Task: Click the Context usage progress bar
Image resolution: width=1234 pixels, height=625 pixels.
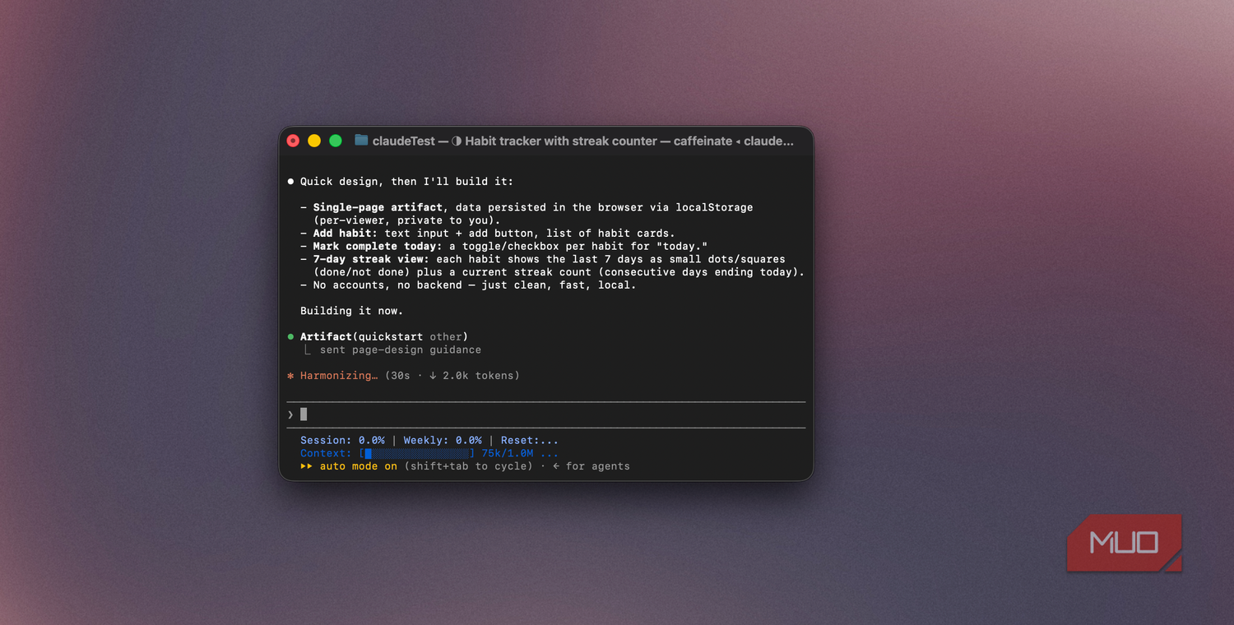Action: point(417,453)
